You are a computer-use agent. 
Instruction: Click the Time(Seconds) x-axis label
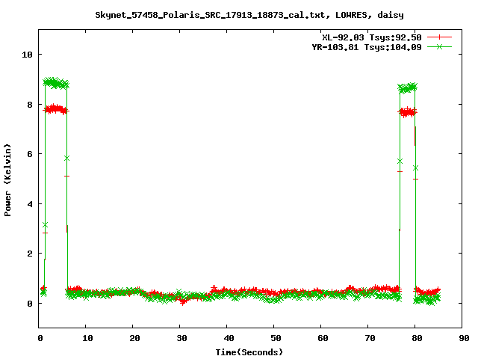(x=249, y=352)
